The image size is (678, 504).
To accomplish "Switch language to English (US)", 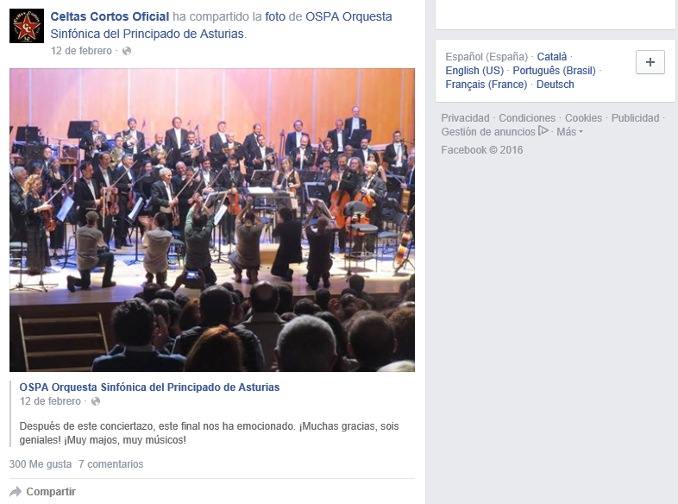I will pyautogui.click(x=474, y=71).
